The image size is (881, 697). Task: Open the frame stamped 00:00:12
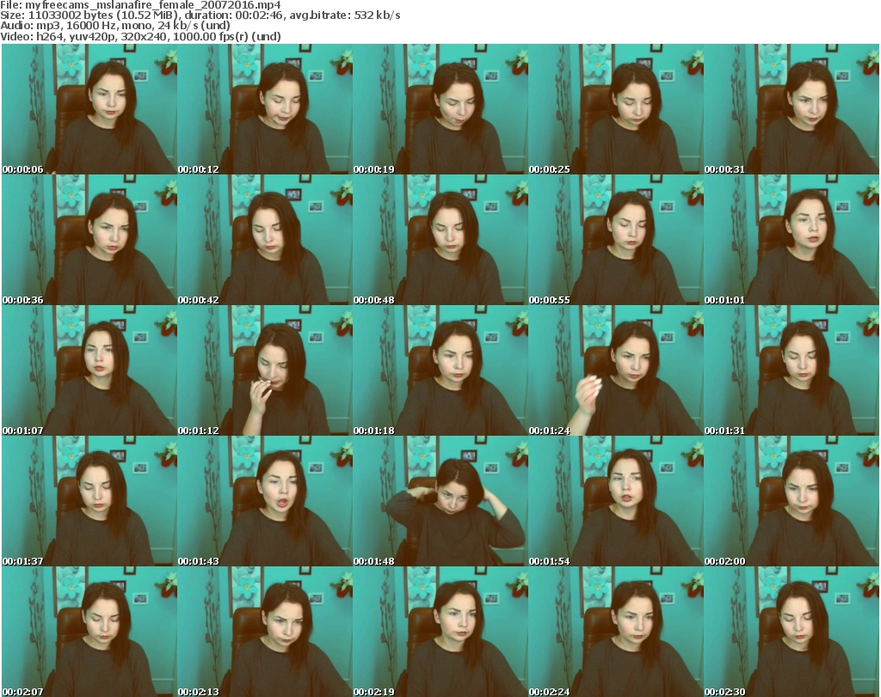pyautogui.click(x=265, y=109)
